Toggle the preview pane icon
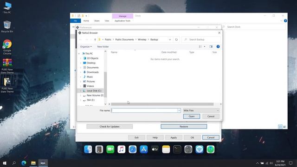Screen dimensions: 297x167 (x=211, y=46)
